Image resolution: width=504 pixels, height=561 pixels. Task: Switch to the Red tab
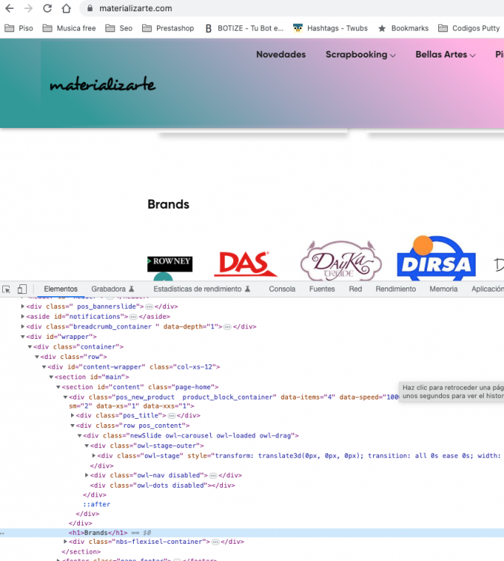click(355, 289)
